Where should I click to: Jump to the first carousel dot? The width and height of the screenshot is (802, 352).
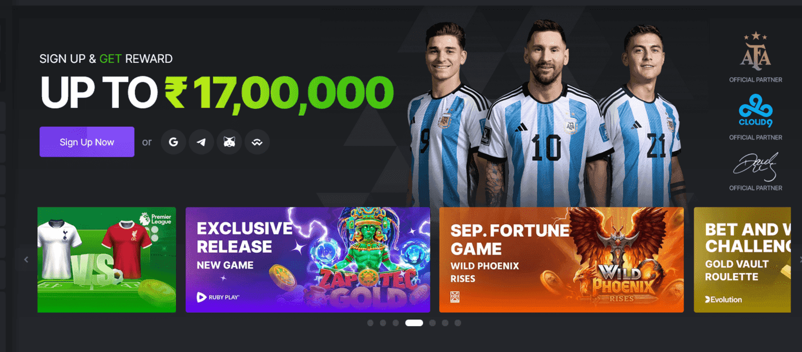[x=370, y=323]
